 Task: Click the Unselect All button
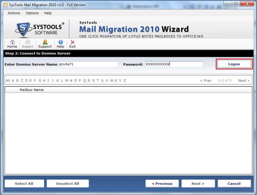pos(68,183)
